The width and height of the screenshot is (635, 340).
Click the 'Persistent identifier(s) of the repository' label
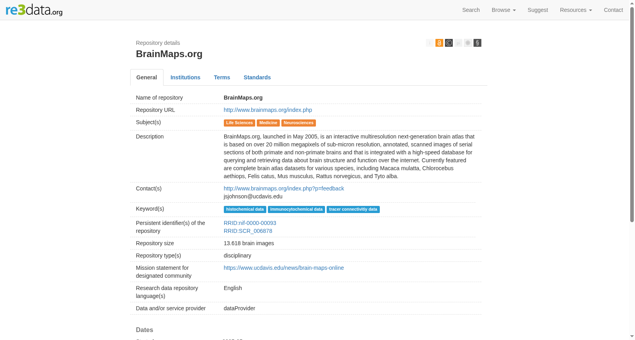(x=171, y=227)
